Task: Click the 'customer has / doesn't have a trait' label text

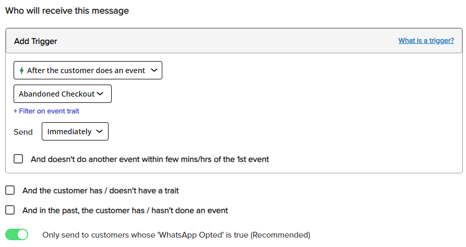Action: (x=100, y=191)
